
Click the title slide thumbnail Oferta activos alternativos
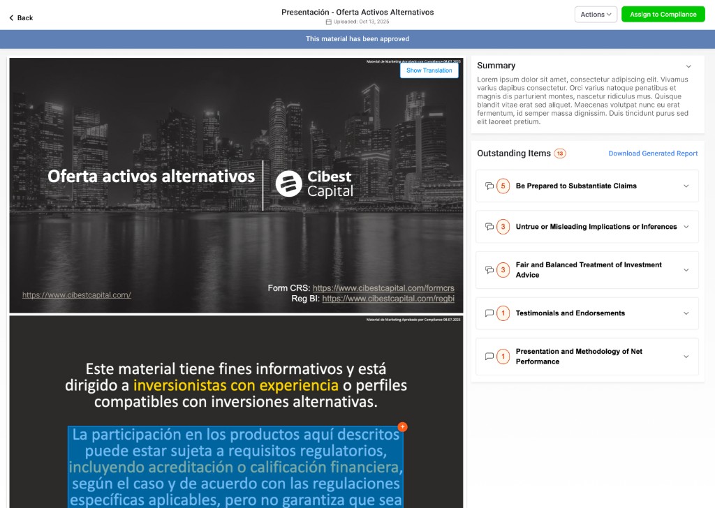coord(236,186)
